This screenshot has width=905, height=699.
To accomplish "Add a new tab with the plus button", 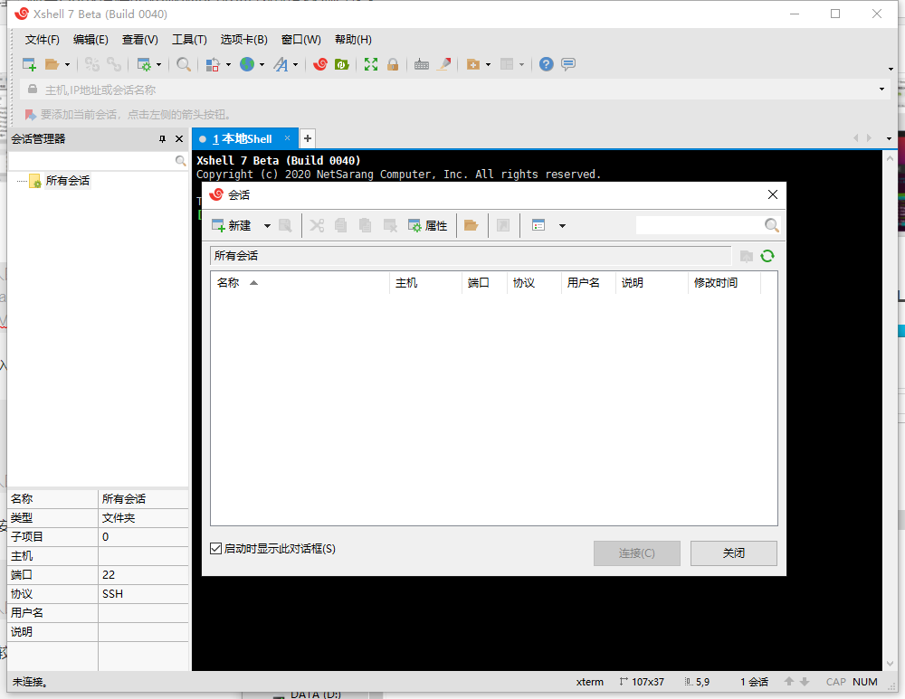I will click(308, 138).
